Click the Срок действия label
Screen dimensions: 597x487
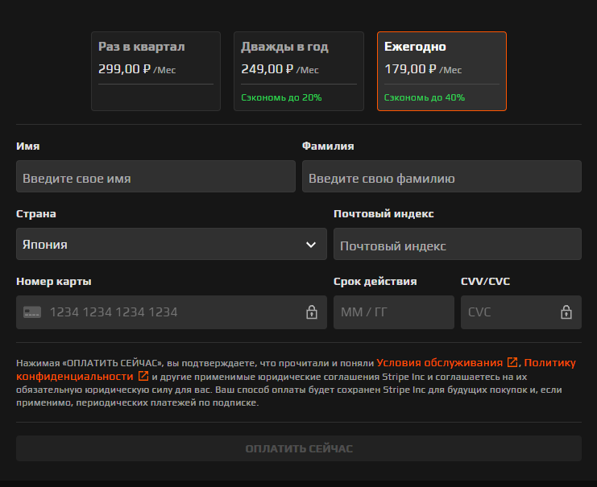(375, 282)
